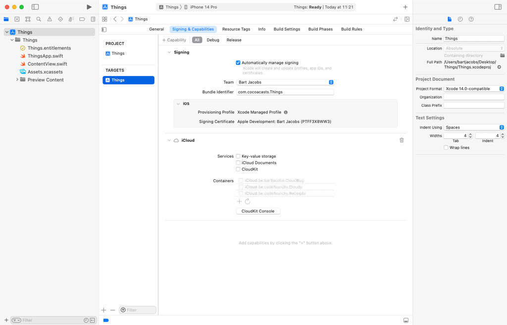Filter capabilities by Release configuration
This screenshot has height=325, width=507.
pos(234,40)
